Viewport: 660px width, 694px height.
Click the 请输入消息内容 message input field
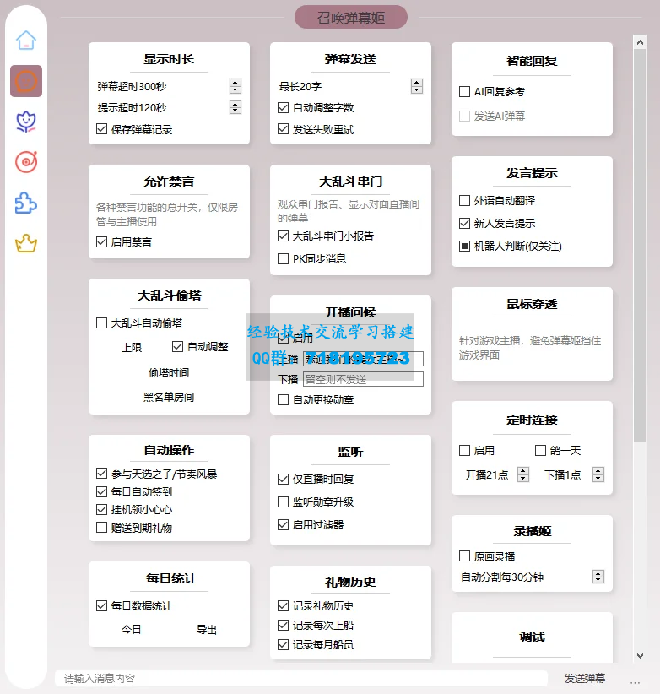(x=300, y=679)
